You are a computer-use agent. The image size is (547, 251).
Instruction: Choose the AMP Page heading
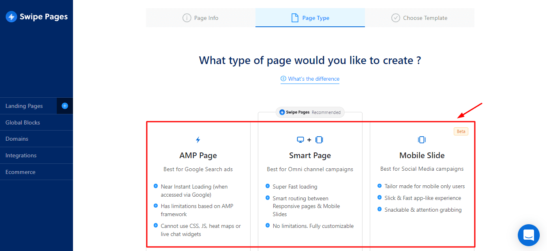[198, 155]
